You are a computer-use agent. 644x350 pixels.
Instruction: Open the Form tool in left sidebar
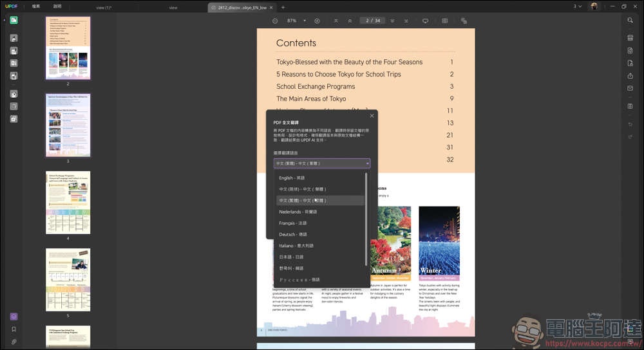(14, 63)
